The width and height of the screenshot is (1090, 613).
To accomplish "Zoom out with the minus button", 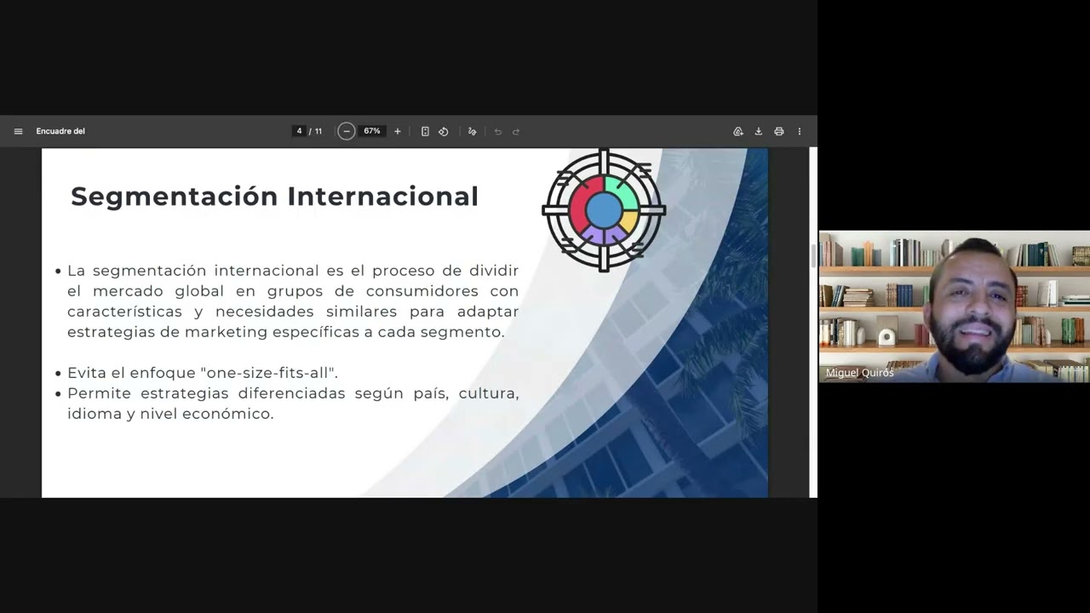I will pyautogui.click(x=346, y=131).
